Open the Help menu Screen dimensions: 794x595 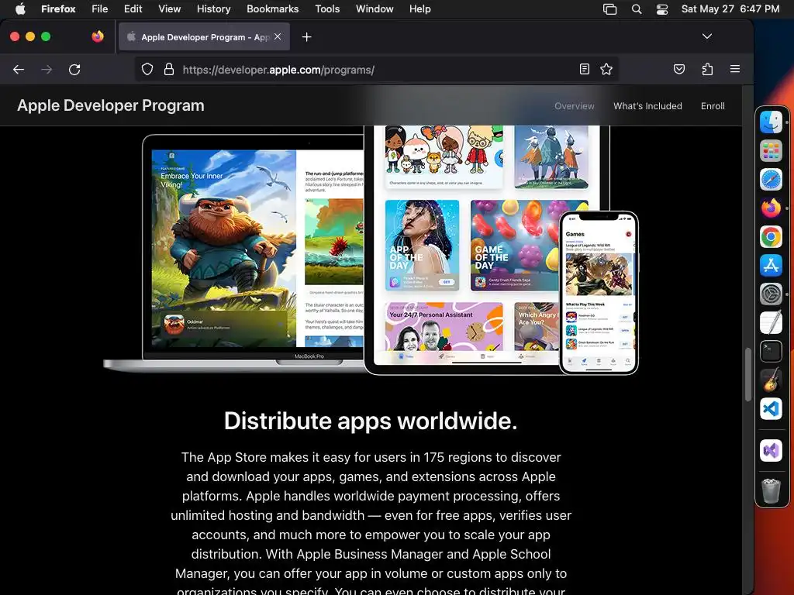(419, 9)
